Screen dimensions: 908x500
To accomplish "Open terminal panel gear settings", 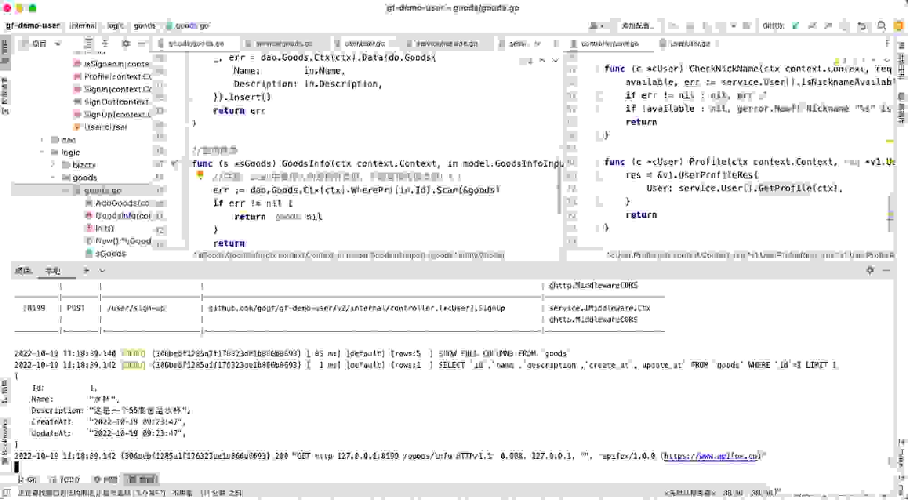I will (x=870, y=270).
